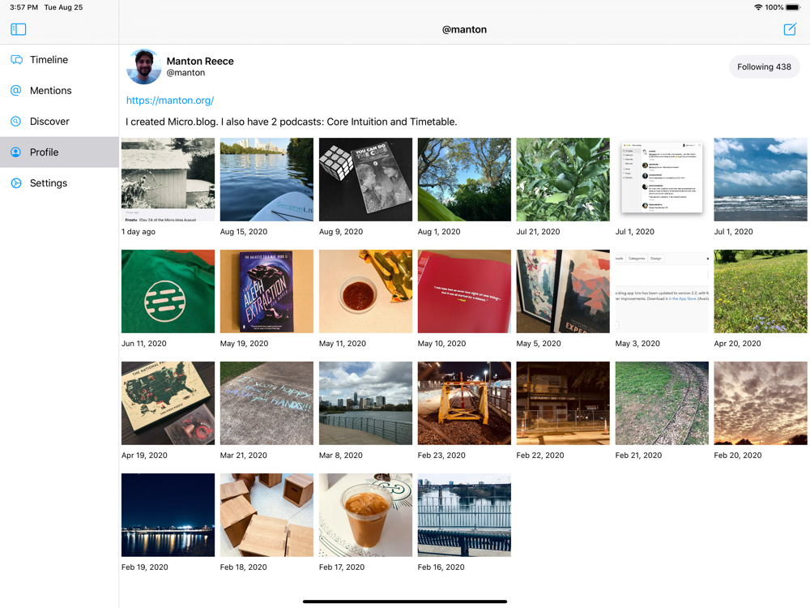This screenshot has height=608, width=810.
Task: Open the https://manton.org/ link
Action: click(170, 101)
